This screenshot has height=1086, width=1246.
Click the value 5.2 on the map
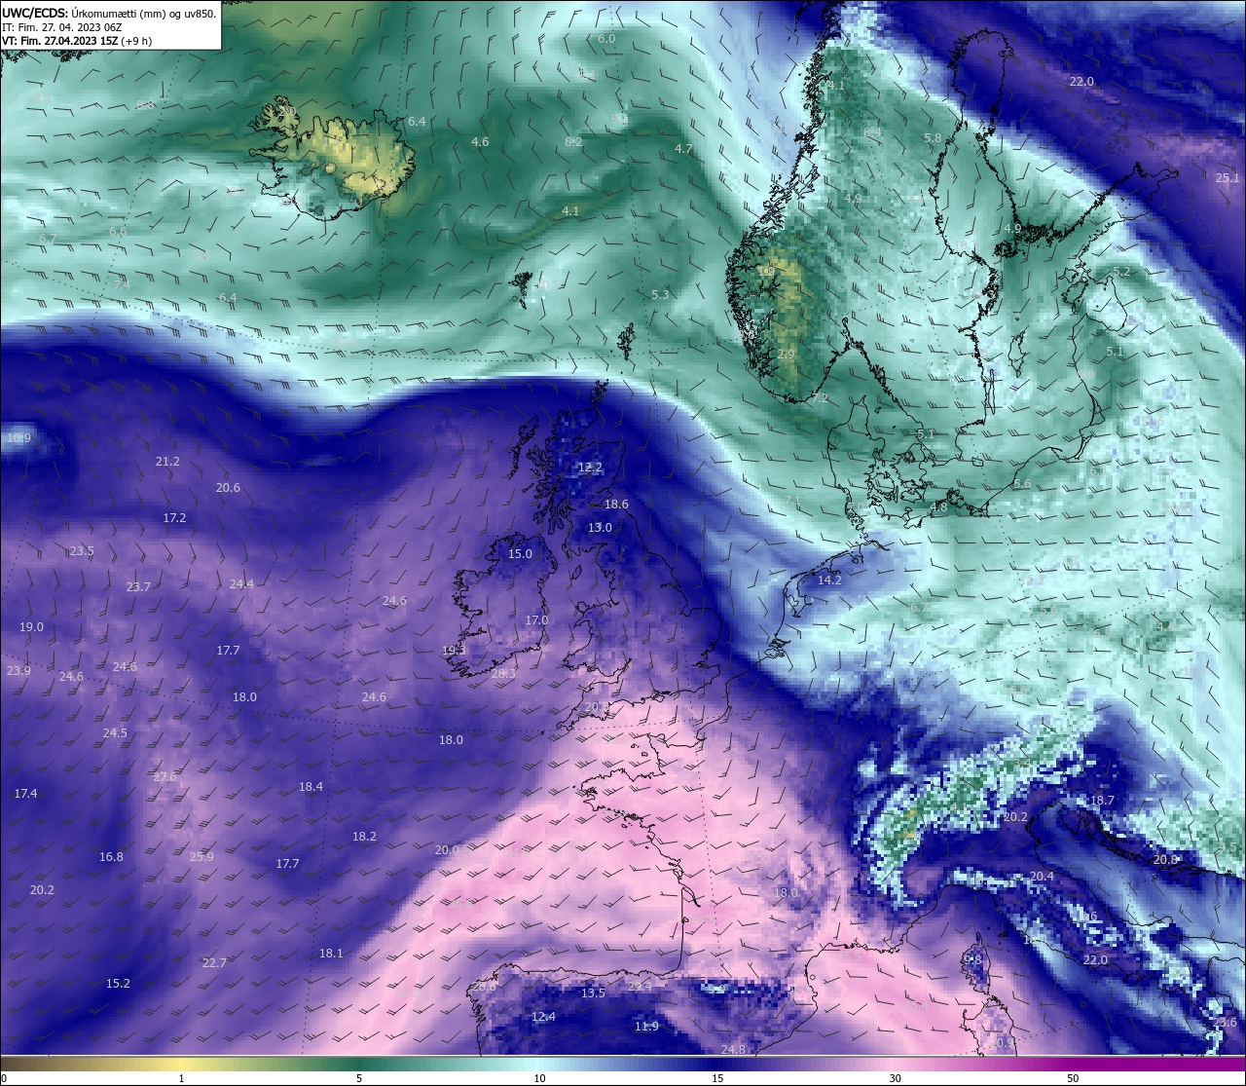point(1121,272)
